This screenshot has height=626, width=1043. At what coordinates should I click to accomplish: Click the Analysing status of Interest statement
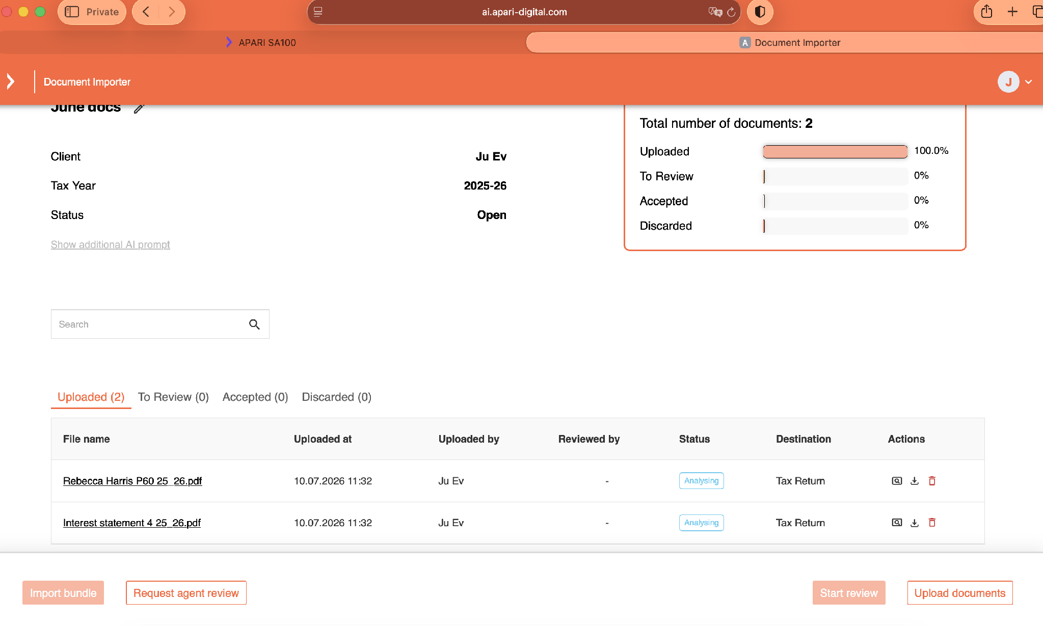(701, 523)
